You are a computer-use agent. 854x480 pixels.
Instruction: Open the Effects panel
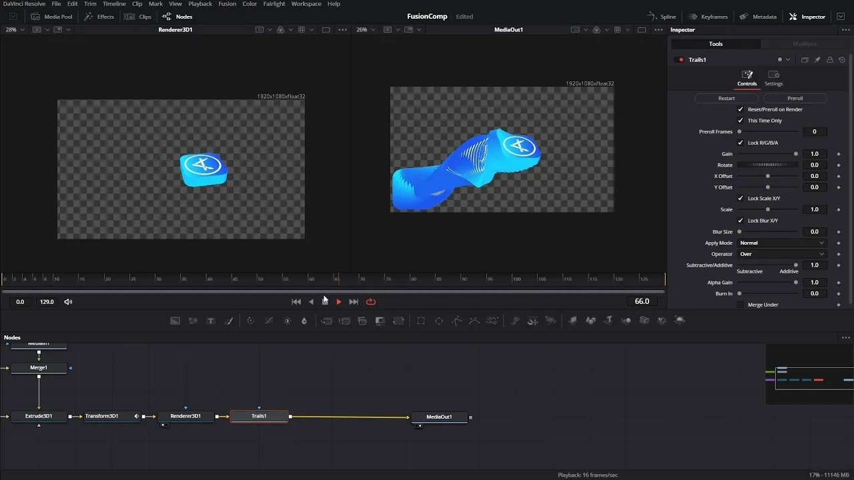99,17
